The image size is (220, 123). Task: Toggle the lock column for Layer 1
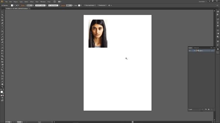pos(192,51)
